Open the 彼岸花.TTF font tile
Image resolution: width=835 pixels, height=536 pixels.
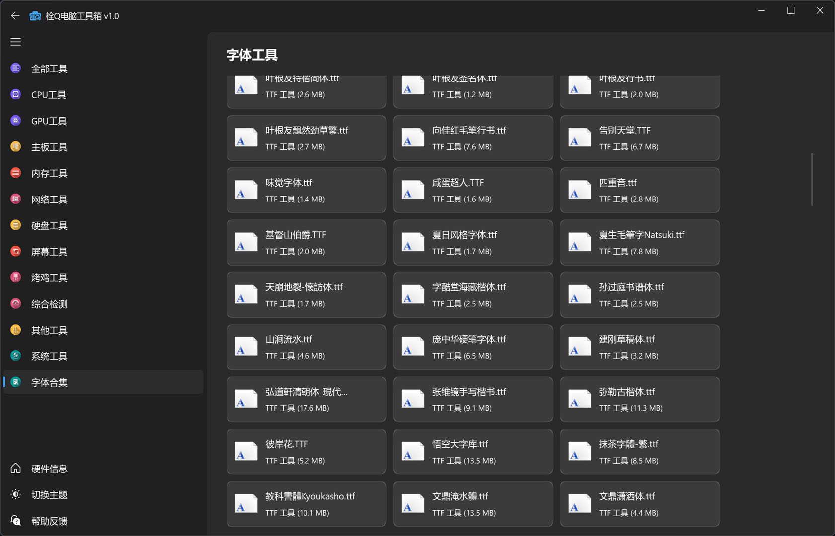tap(306, 452)
